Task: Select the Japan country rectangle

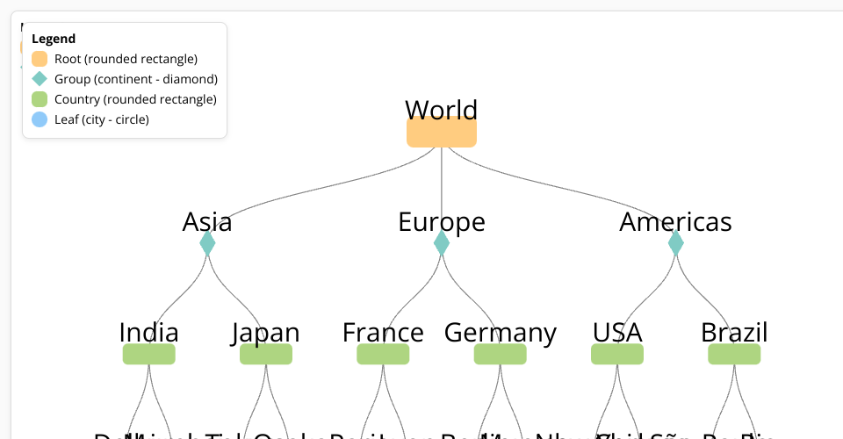Action: tap(266, 354)
